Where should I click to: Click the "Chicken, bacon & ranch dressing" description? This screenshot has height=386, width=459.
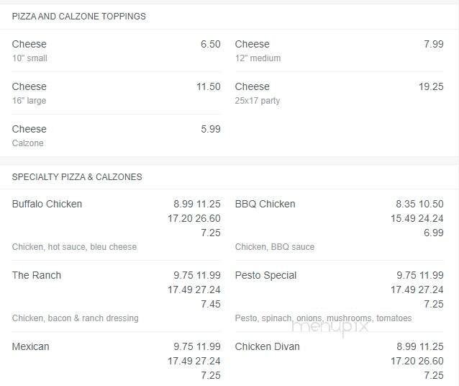click(x=76, y=318)
